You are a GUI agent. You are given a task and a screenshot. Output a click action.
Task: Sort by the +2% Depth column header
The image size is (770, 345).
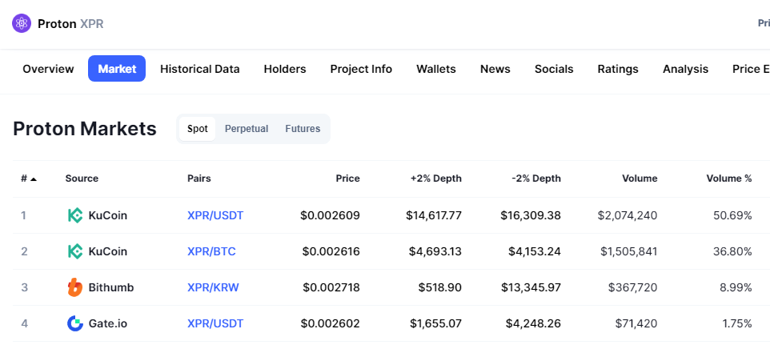coord(436,179)
